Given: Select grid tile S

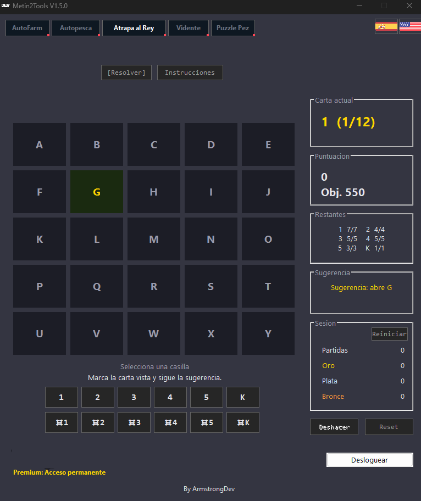Looking at the screenshot, I should (x=211, y=286).
